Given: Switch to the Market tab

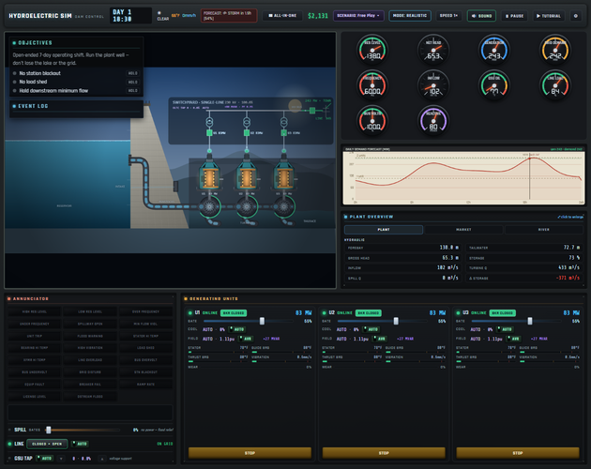Looking at the screenshot, I should point(463,230).
